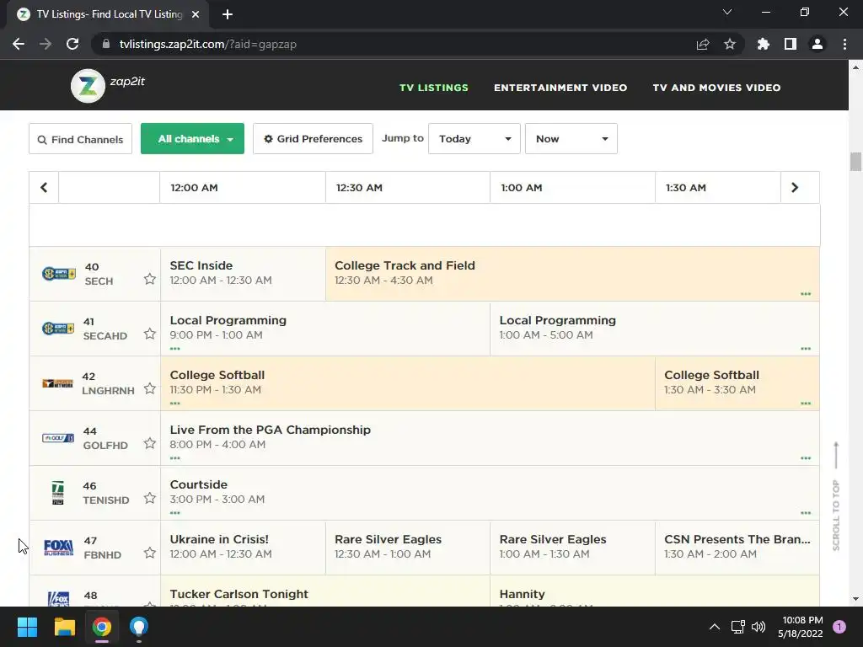Click the SEC Network logo for channel 41

click(58, 329)
